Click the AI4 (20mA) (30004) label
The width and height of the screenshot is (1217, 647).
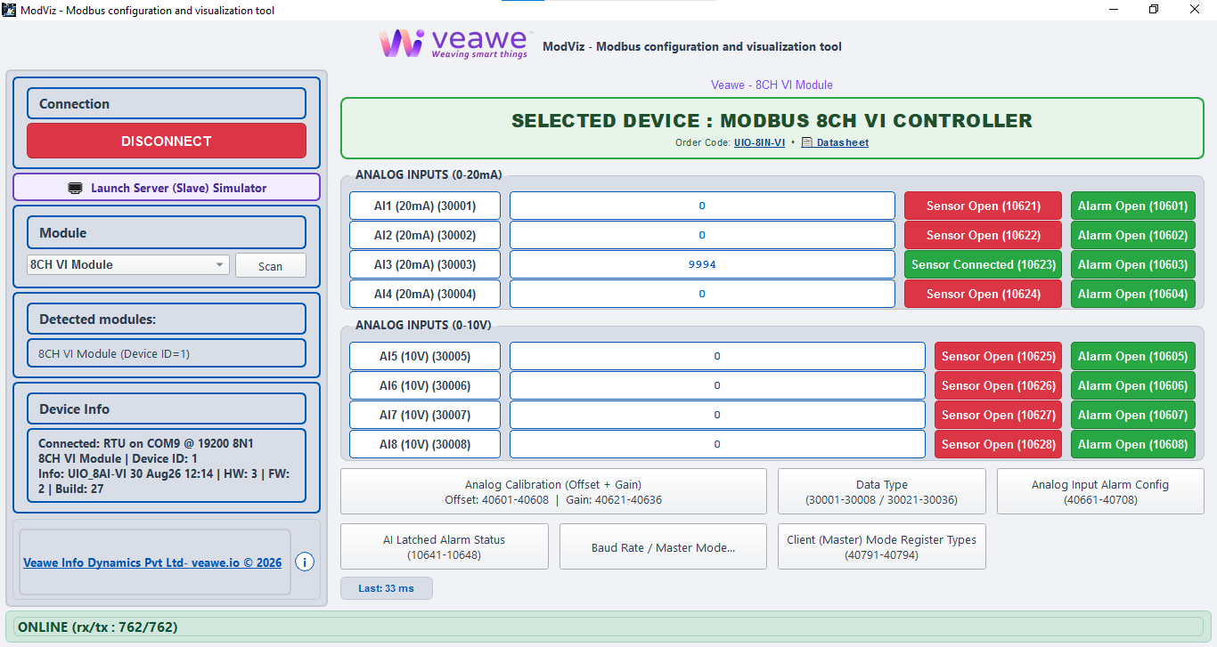pos(425,294)
